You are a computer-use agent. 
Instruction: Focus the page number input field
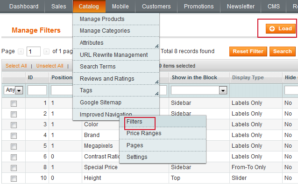(34, 51)
